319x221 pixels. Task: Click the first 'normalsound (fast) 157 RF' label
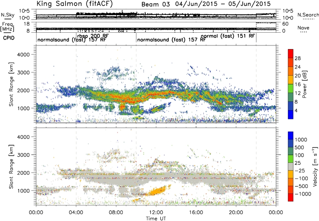[x=72, y=39]
